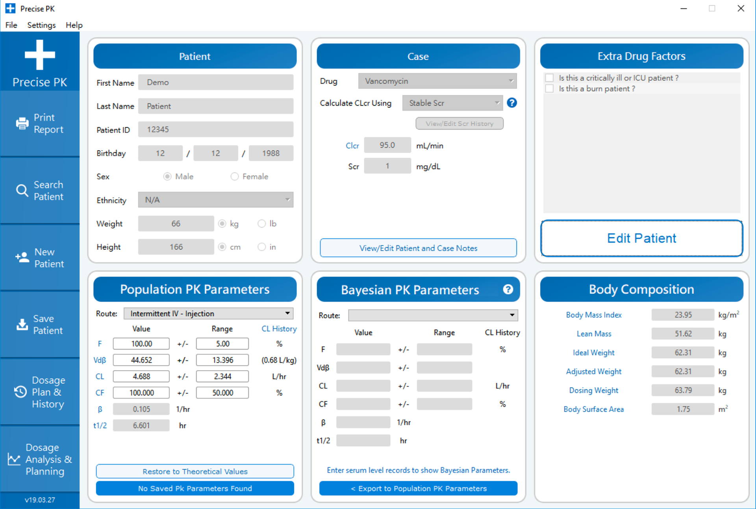756x509 pixels.
Task: Open the File menu
Action: click(x=11, y=25)
